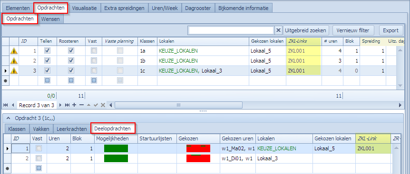Screen dimensions: 410x174
Task: Click Vernieuw filter button
Action: (x=353, y=30)
